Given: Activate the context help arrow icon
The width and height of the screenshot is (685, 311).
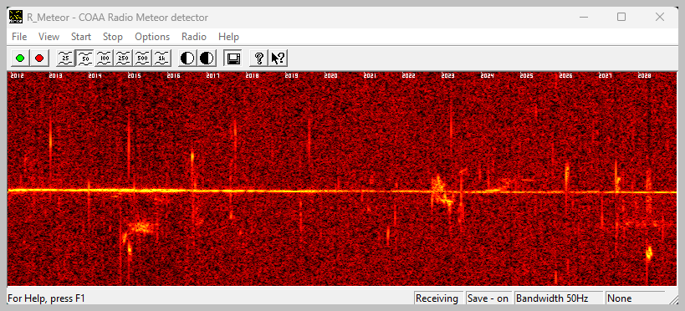Looking at the screenshot, I should [x=278, y=58].
